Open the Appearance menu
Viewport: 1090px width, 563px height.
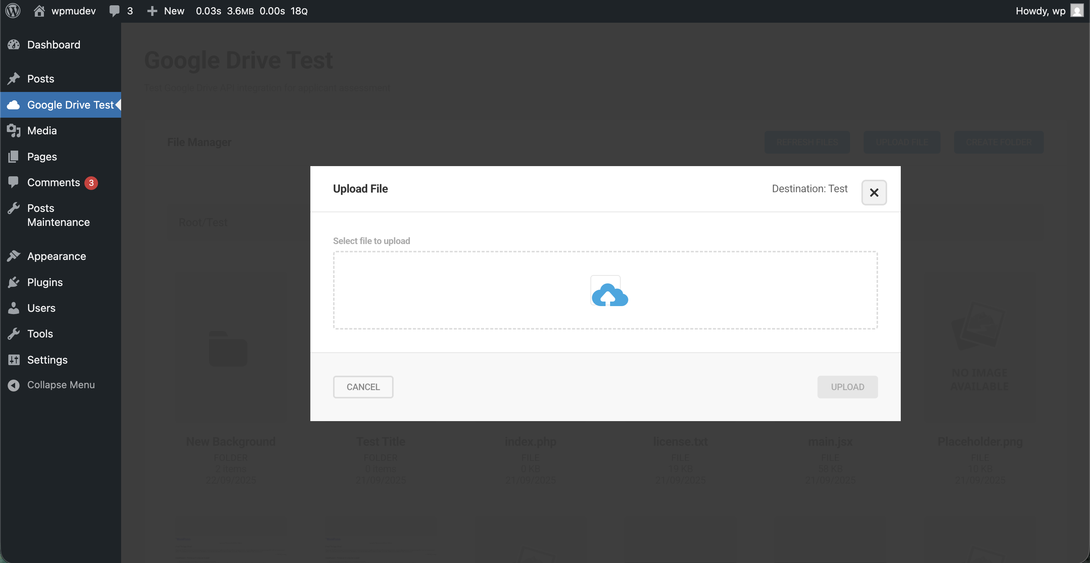click(61, 256)
